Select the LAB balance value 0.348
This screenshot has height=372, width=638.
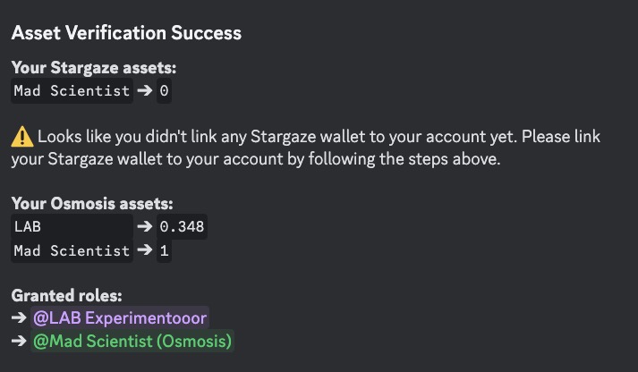[182, 227]
